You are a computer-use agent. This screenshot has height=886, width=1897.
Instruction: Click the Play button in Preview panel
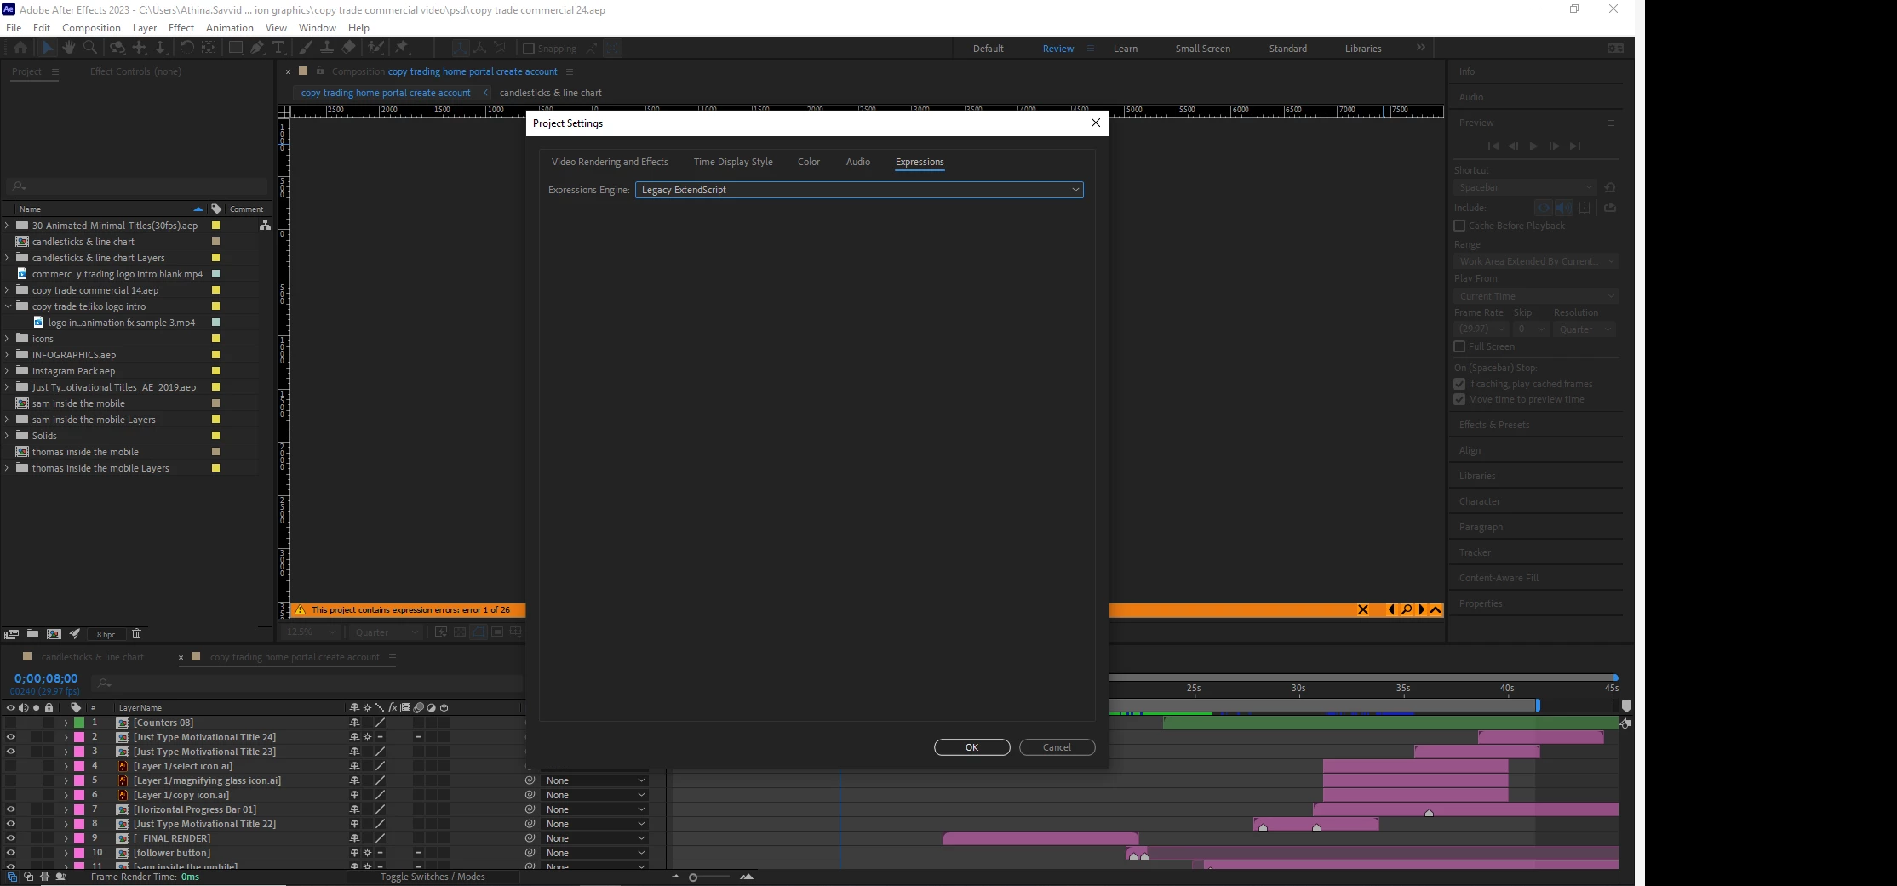coord(1533,146)
